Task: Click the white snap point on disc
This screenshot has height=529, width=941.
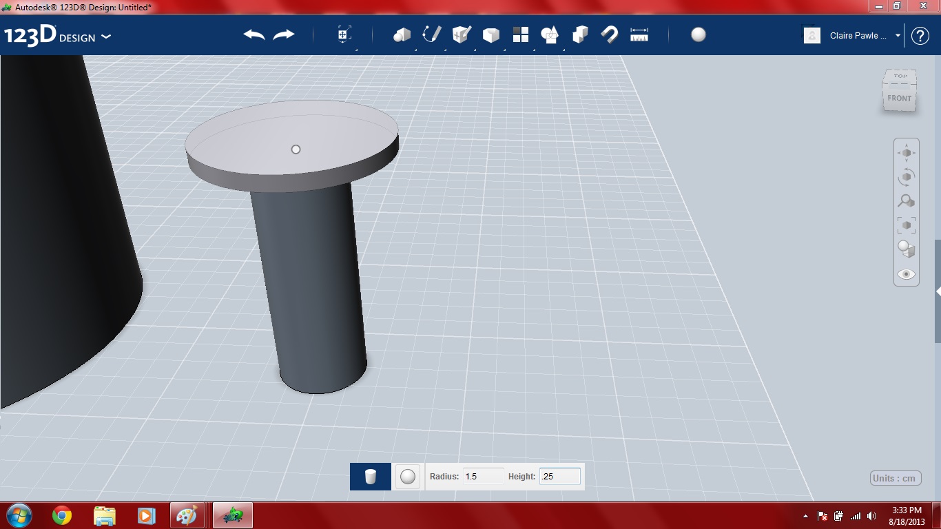Action: tap(296, 149)
